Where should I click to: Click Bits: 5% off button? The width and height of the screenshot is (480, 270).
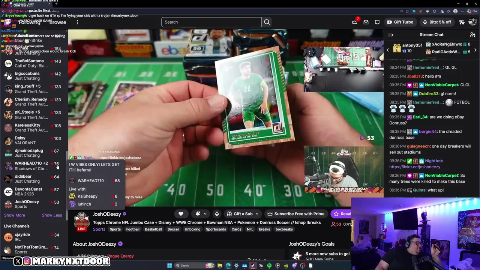pos(437,22)
